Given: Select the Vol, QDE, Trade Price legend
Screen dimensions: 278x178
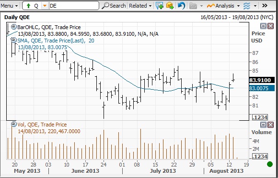Looking at the screenshot, I should pos(42,125).
